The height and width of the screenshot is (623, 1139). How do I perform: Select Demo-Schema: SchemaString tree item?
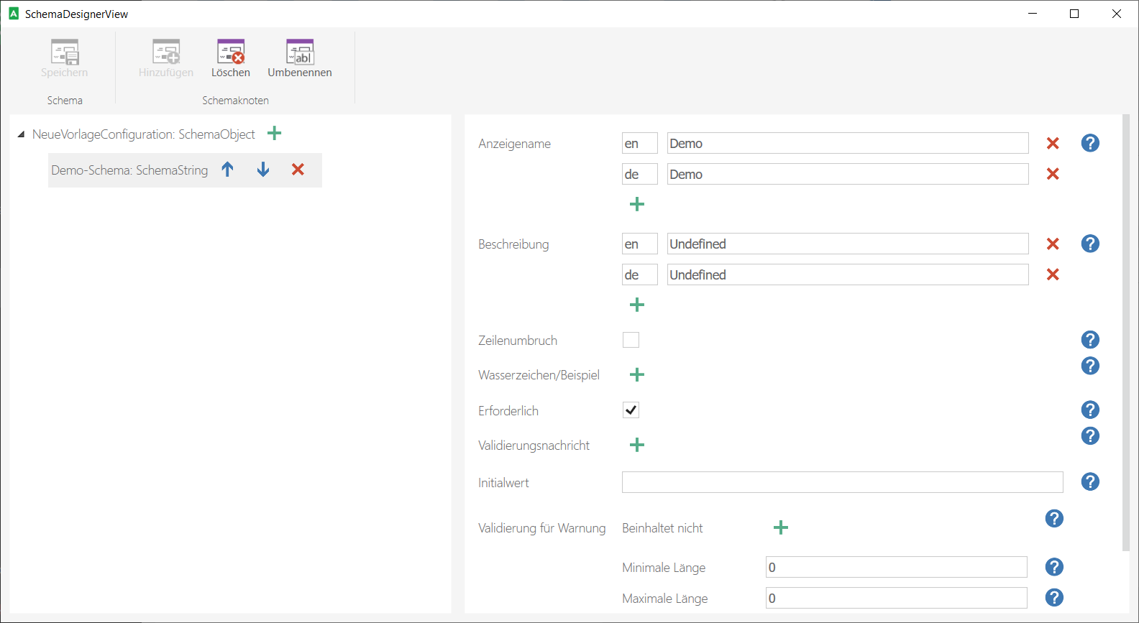coord(129,170)
